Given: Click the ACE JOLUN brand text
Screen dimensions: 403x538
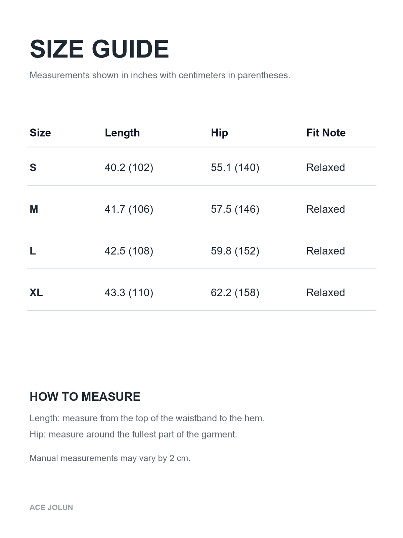Looking at the screenshot, I should pyautogui.click(x=51, y=507).
